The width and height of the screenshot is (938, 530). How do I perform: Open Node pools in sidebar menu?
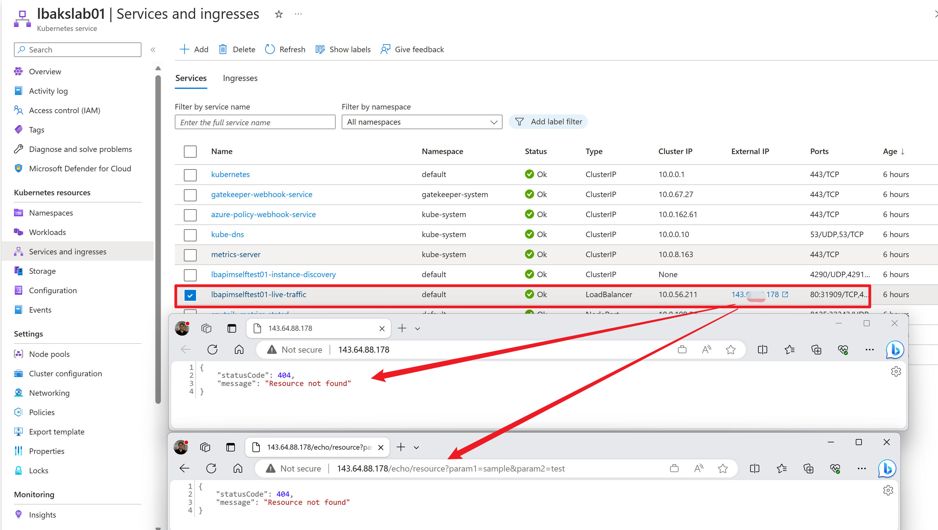(49, 354)
